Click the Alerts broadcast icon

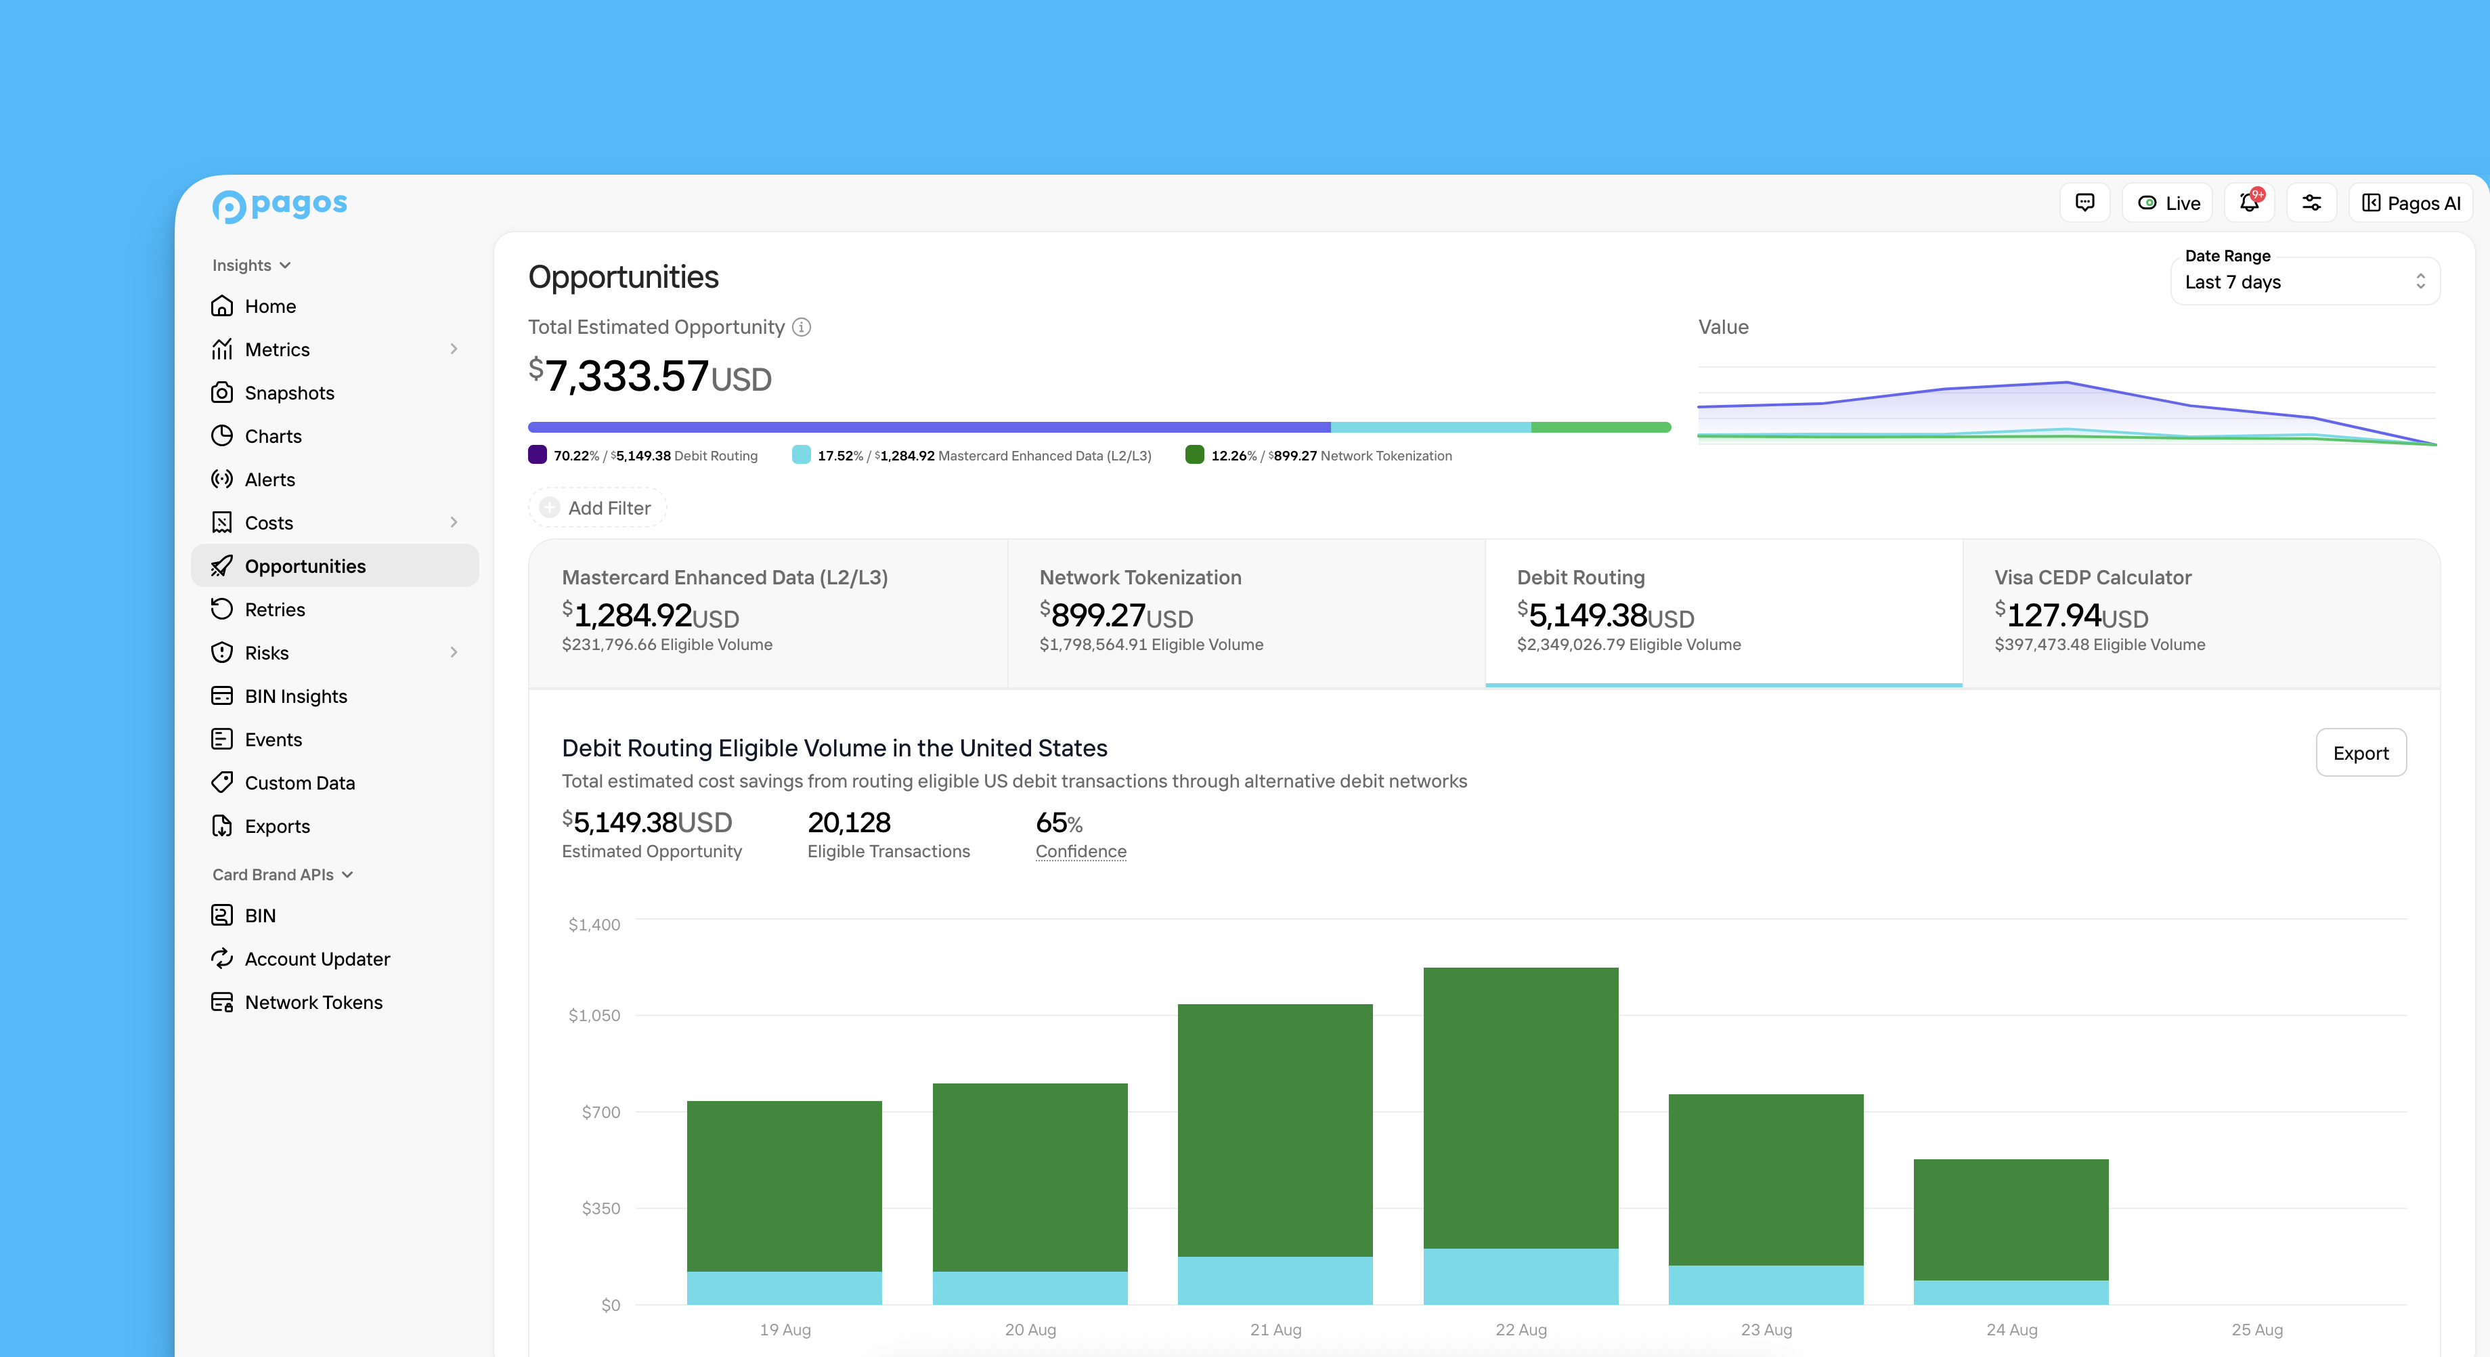click(222, 479)
